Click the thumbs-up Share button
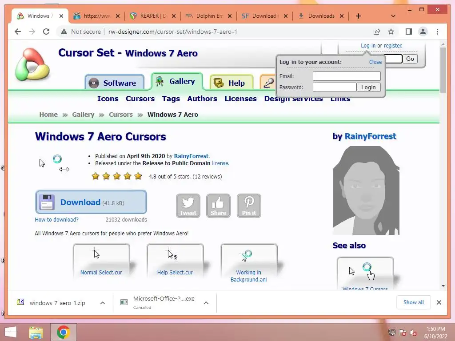455x341 pixels. 218,206
